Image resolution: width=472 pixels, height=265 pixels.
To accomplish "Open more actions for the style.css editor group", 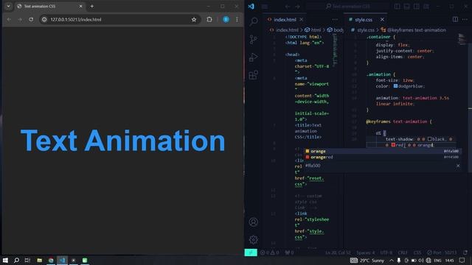I will tap(465, 20).
